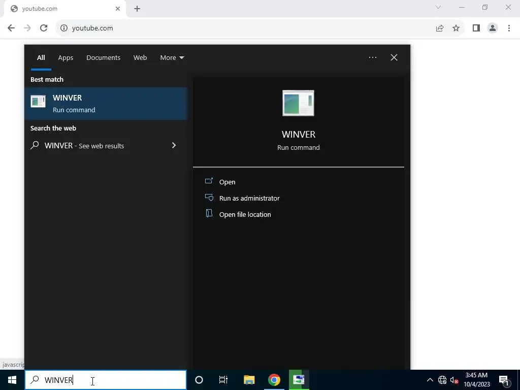Open File Explorer from the taskbar
This screenshot has width=520, height=390.
tap(249, 380)
